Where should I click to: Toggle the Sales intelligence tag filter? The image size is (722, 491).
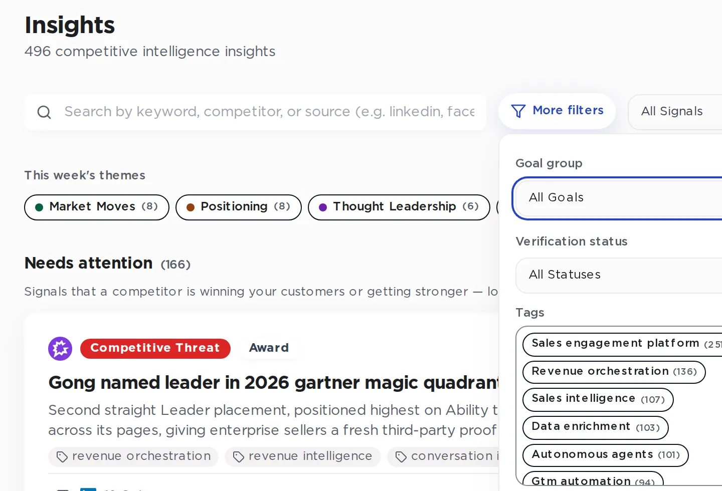click(x=598, y=400)
